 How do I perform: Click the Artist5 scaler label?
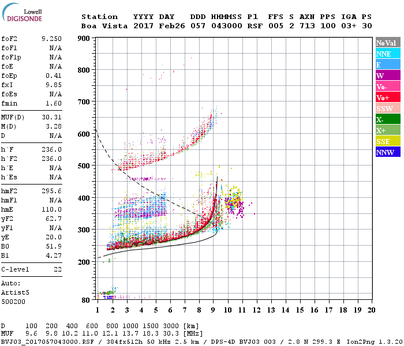tap(15, 293)
